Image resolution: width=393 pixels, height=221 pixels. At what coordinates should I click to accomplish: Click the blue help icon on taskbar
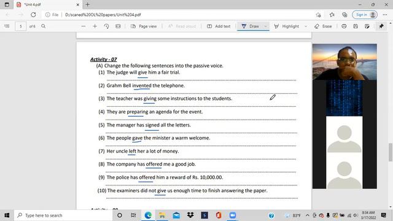271,215
